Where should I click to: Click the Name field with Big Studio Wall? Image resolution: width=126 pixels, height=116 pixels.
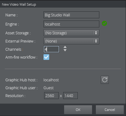tap(71, 15)
